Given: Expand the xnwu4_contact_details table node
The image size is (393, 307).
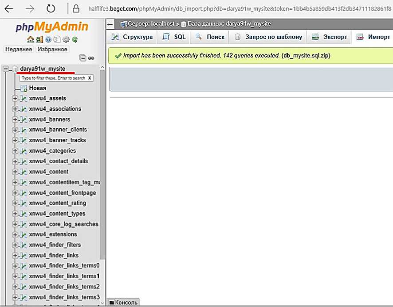Looking at the screenshot, I should pos(15,161).
